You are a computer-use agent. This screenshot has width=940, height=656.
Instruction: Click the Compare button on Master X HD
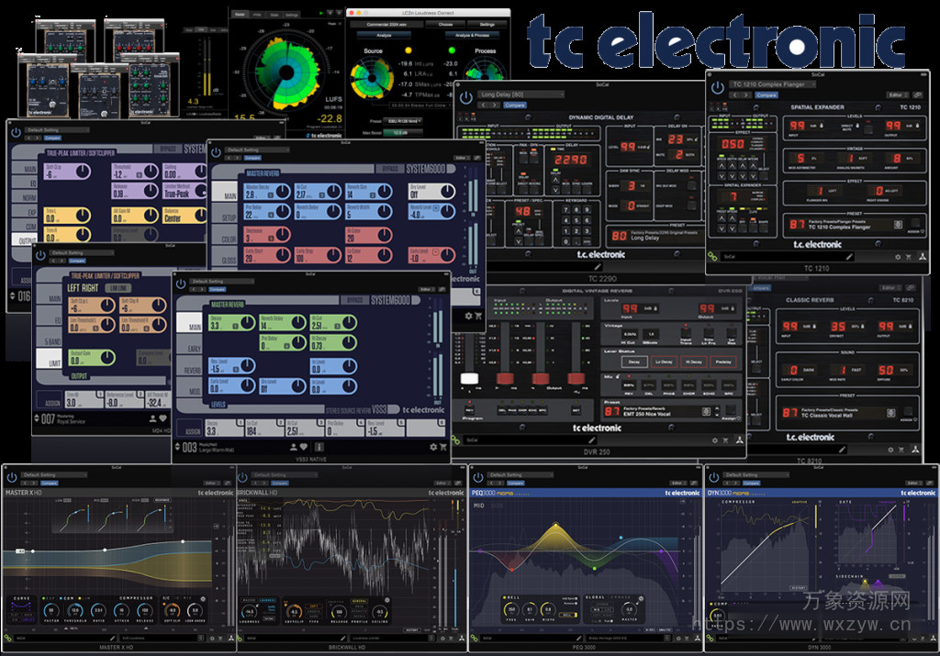[x=50, y=484]
